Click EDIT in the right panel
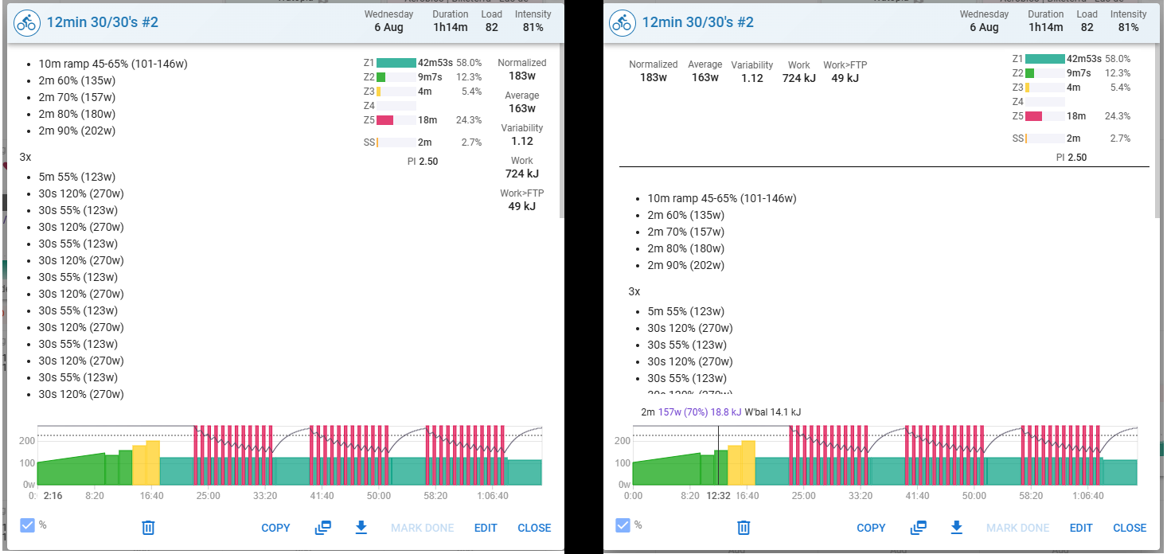 point(1081,528)
